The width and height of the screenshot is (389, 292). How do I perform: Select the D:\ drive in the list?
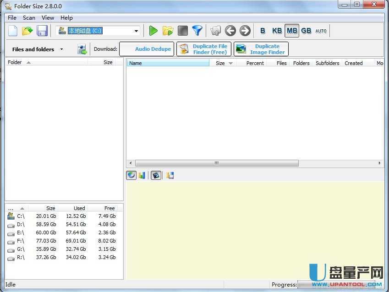pos(21,224)
